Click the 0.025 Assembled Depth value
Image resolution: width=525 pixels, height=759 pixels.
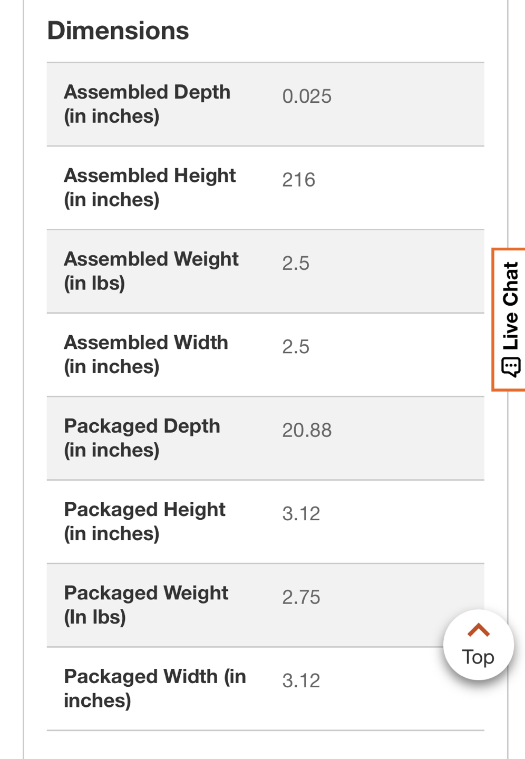coord(307,96)
